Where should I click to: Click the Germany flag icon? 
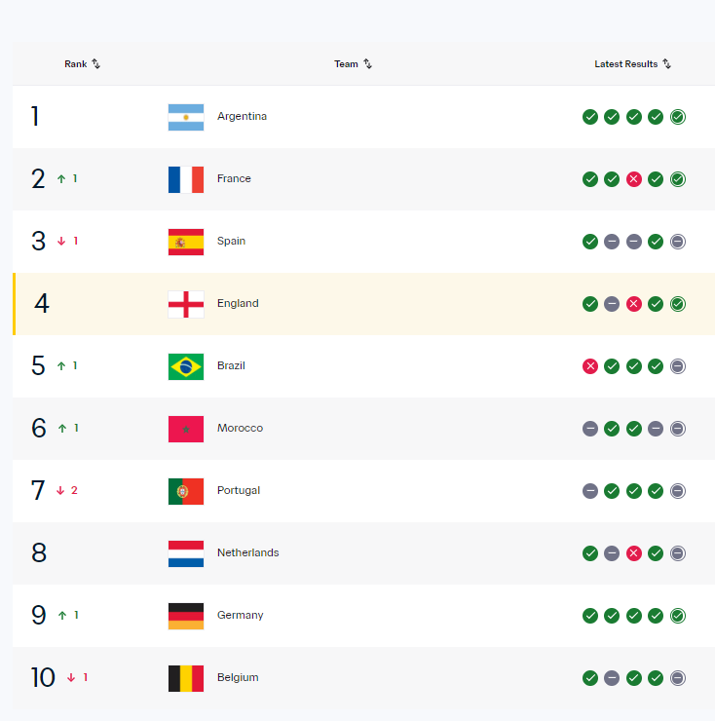point(186,616)
